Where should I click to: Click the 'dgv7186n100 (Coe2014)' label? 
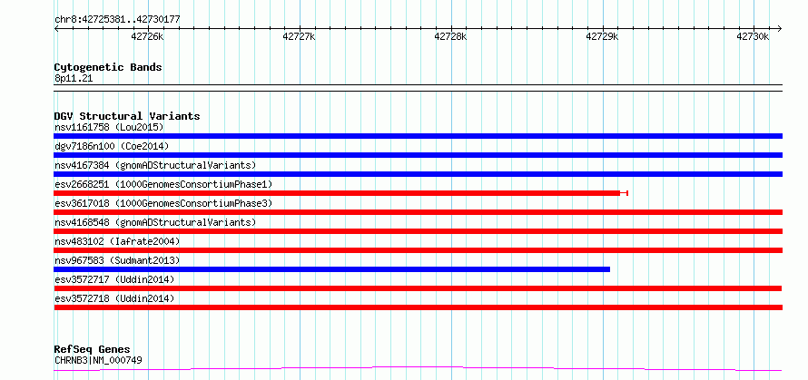(112, 146)
